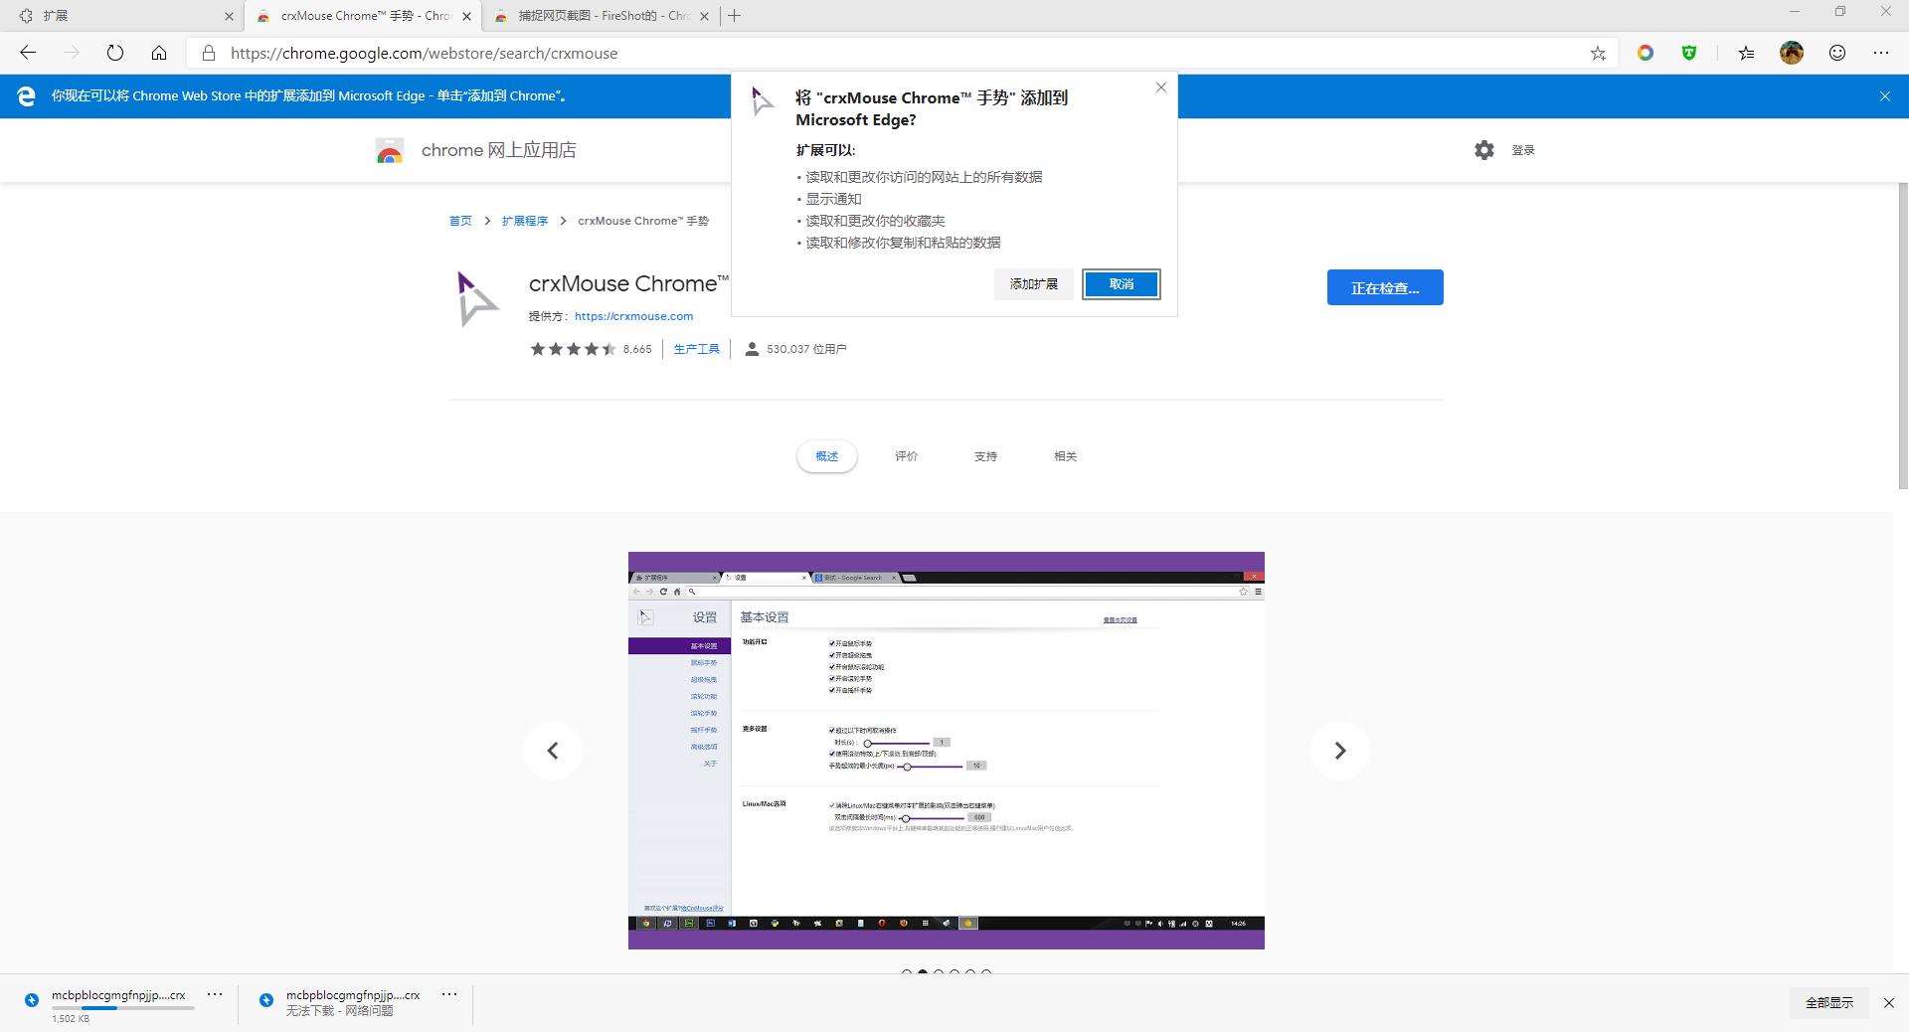
Task: Refresh the current page
Action: (x=115, y=53)
